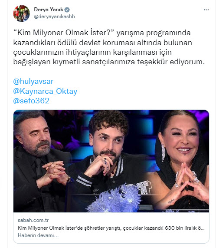Click the sabah.com.tr domain label

pyautogui.click(x=33, y=220)
